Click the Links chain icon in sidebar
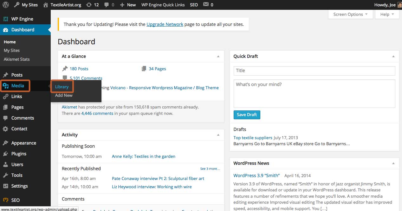 tap(6, 96)
